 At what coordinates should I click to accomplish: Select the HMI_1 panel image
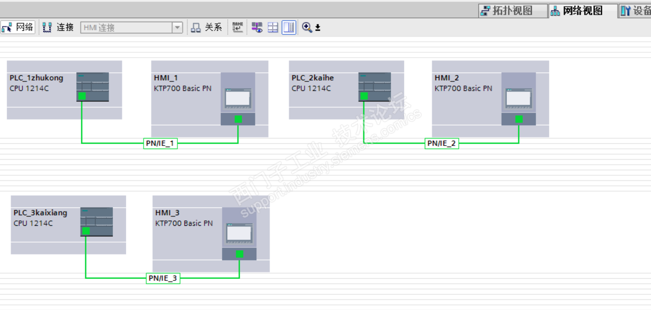click(x=238, y=99)
